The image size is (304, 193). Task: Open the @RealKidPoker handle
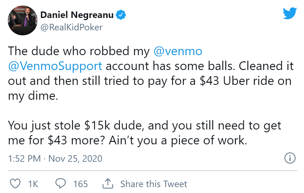71,28
